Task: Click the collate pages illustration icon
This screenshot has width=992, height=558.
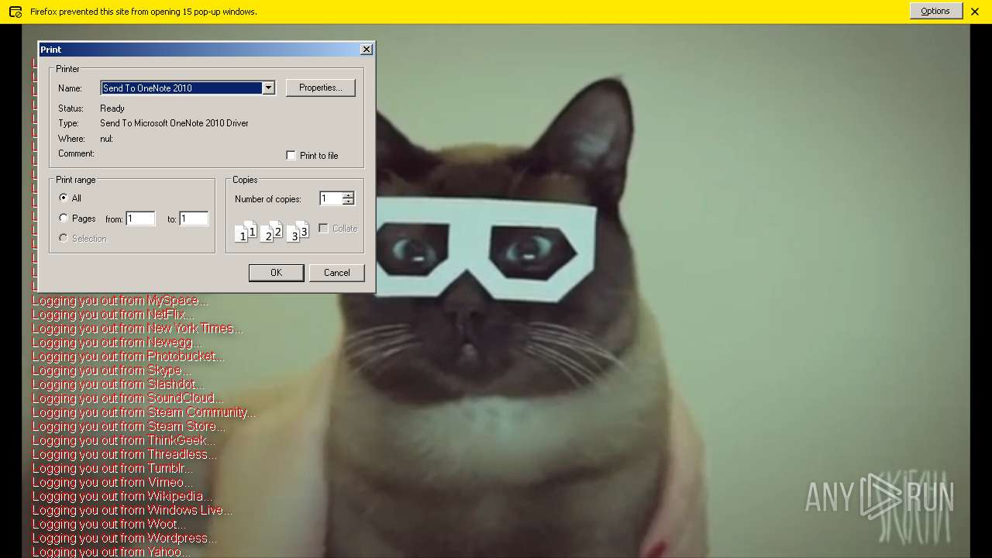Action: point(271,232)
